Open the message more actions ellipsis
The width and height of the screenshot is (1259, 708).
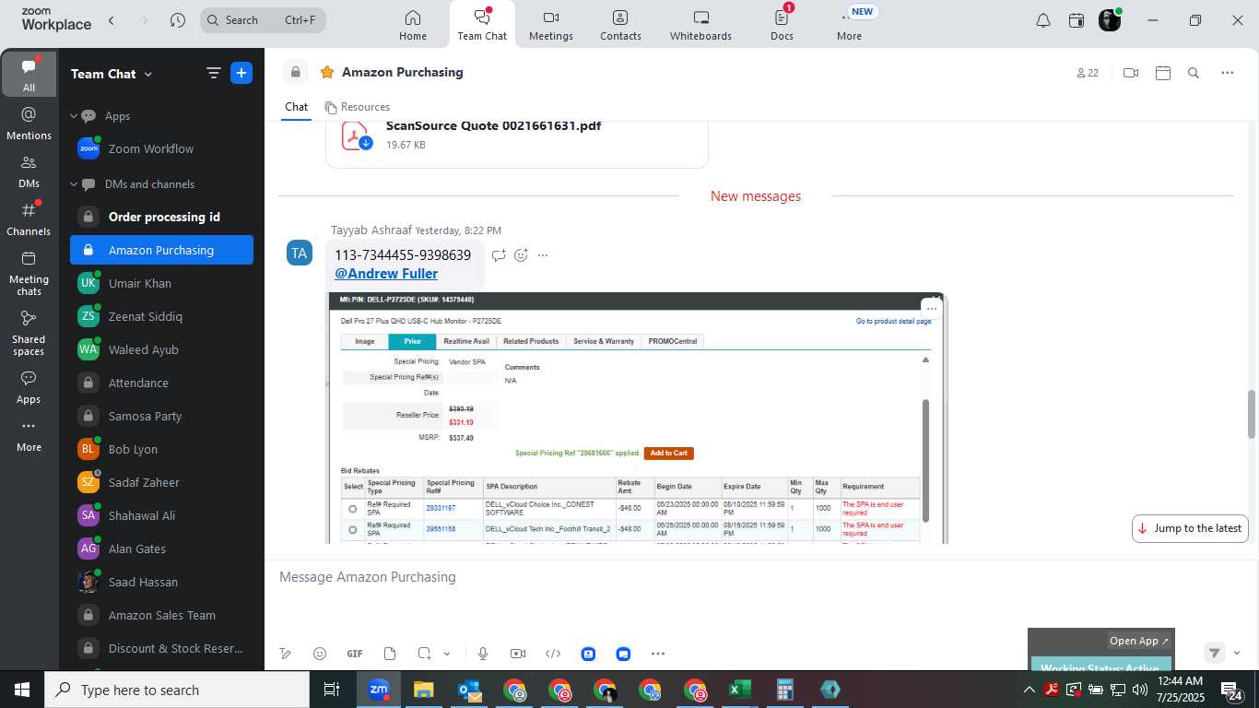[x=543, y=255]
